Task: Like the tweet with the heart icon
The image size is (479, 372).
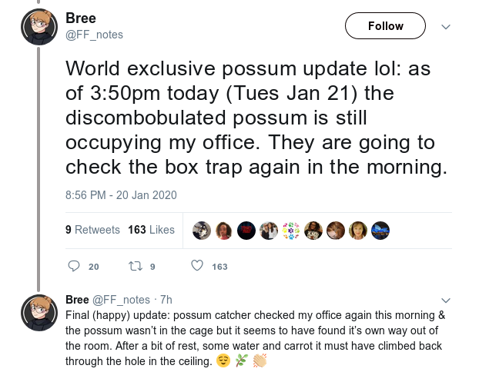Action: click(x=196, y=266)
